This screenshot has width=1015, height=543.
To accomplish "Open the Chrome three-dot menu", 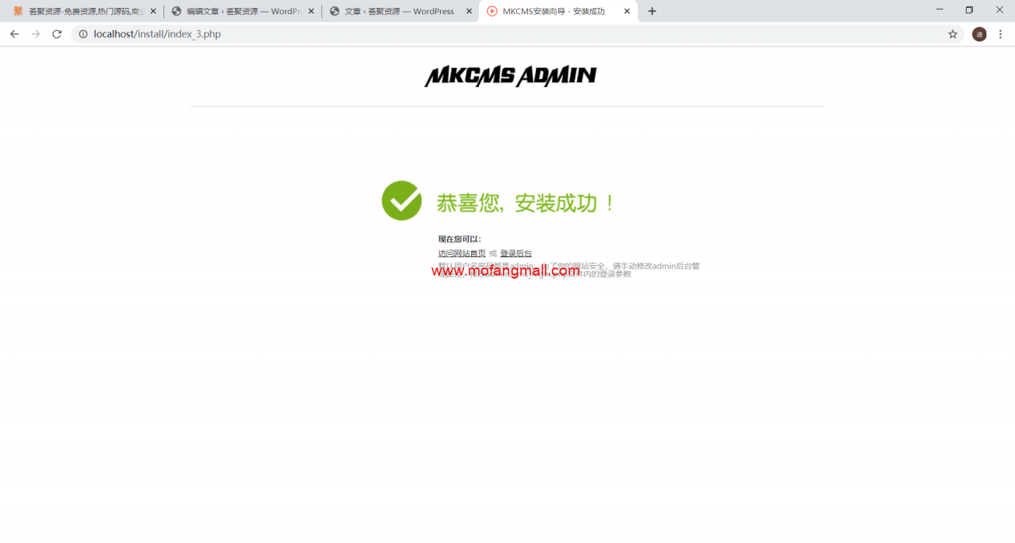I will click(x=1001, y=34).
